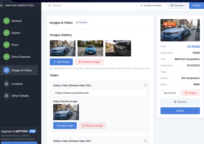The height and width of the screenshot is (144, 204).
Task: Close the first Gallery Video block
Action: (x=145, y=85)
